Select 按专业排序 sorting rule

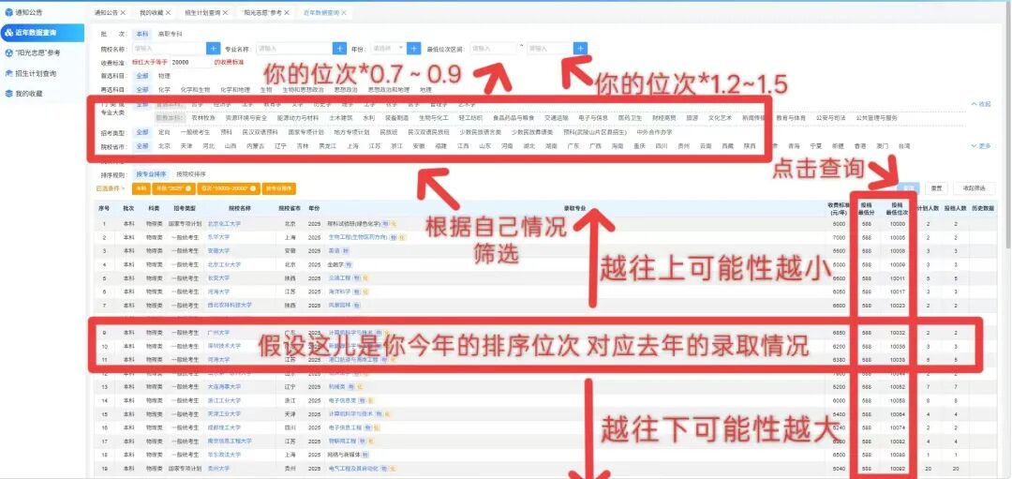pyautogui.click(x=151, y=174)
